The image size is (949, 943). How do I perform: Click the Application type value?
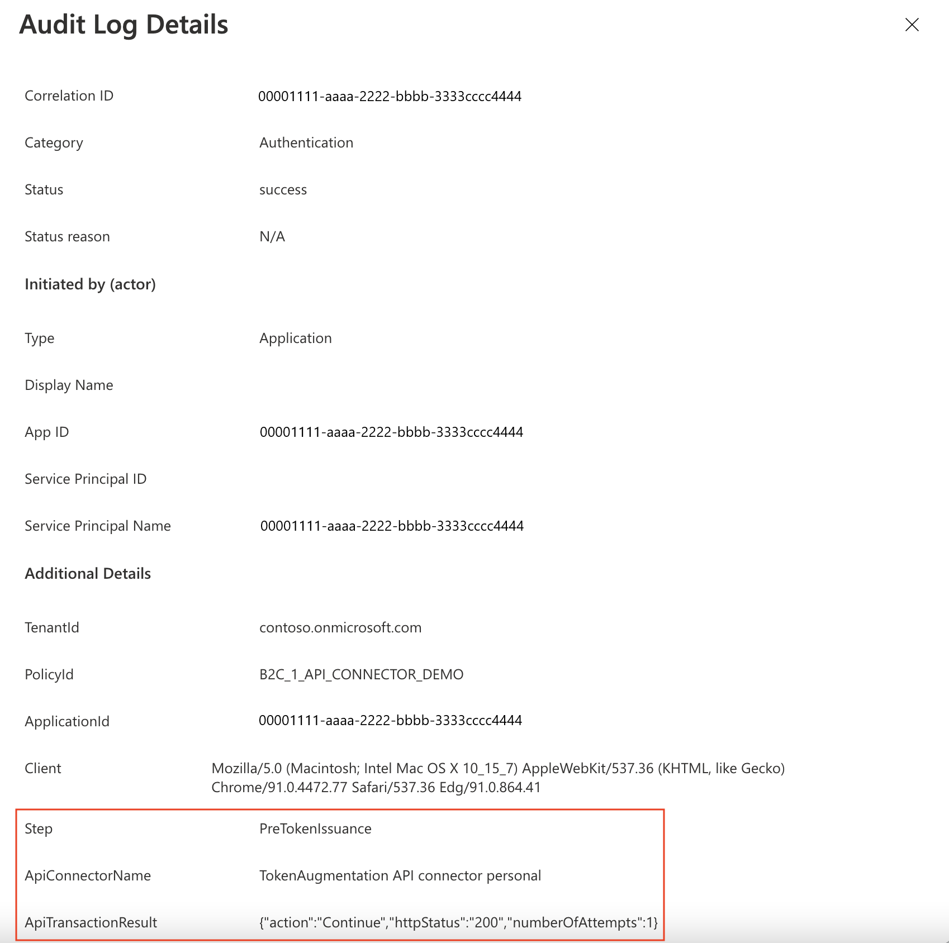[295, 338]
